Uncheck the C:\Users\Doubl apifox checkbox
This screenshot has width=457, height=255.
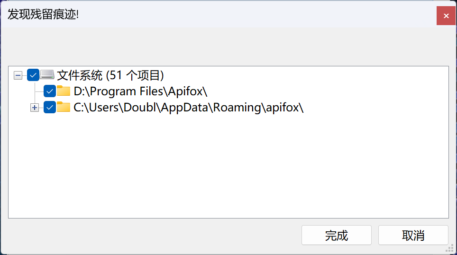(50, 107)
